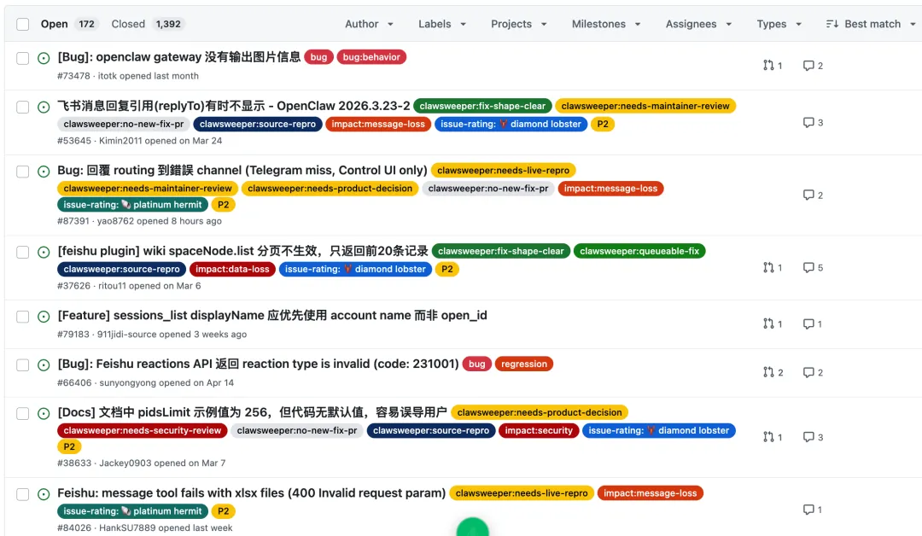Open the Types filter dropdown
922x536 pixels.
click(x=779, y=24)
